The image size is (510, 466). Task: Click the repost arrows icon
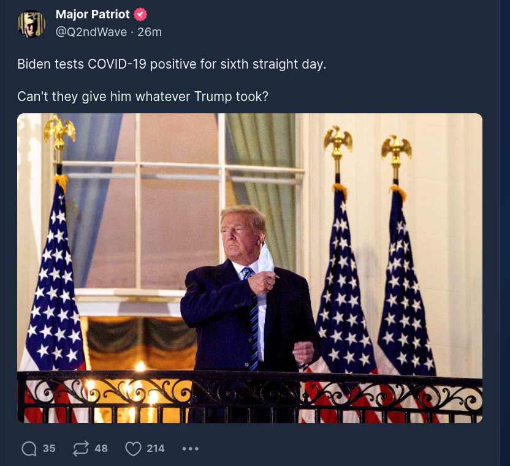click(x=80, y=449)
